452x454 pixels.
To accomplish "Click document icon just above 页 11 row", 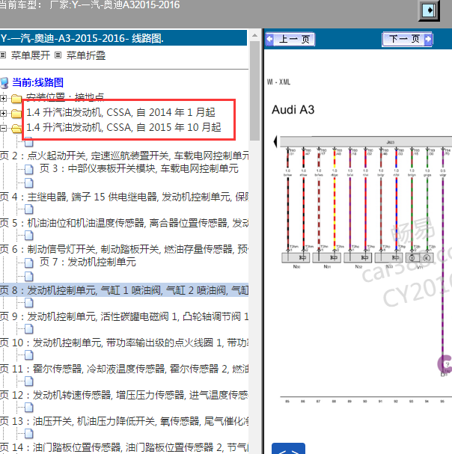I will click(x=29, y=355).
